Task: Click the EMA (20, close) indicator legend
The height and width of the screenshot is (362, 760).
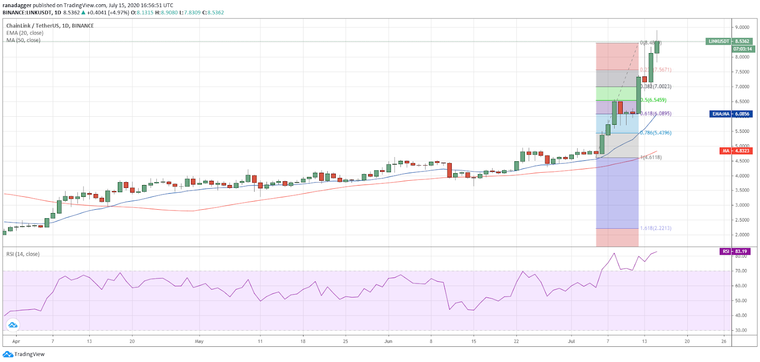Action: [25, 33]
